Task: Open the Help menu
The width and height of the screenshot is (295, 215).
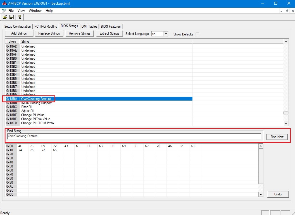Action: (49, 11)
